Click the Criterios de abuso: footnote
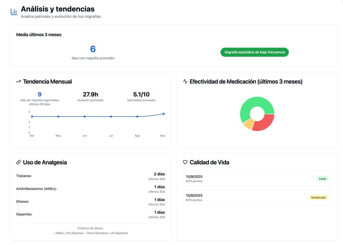 [90, 228]
